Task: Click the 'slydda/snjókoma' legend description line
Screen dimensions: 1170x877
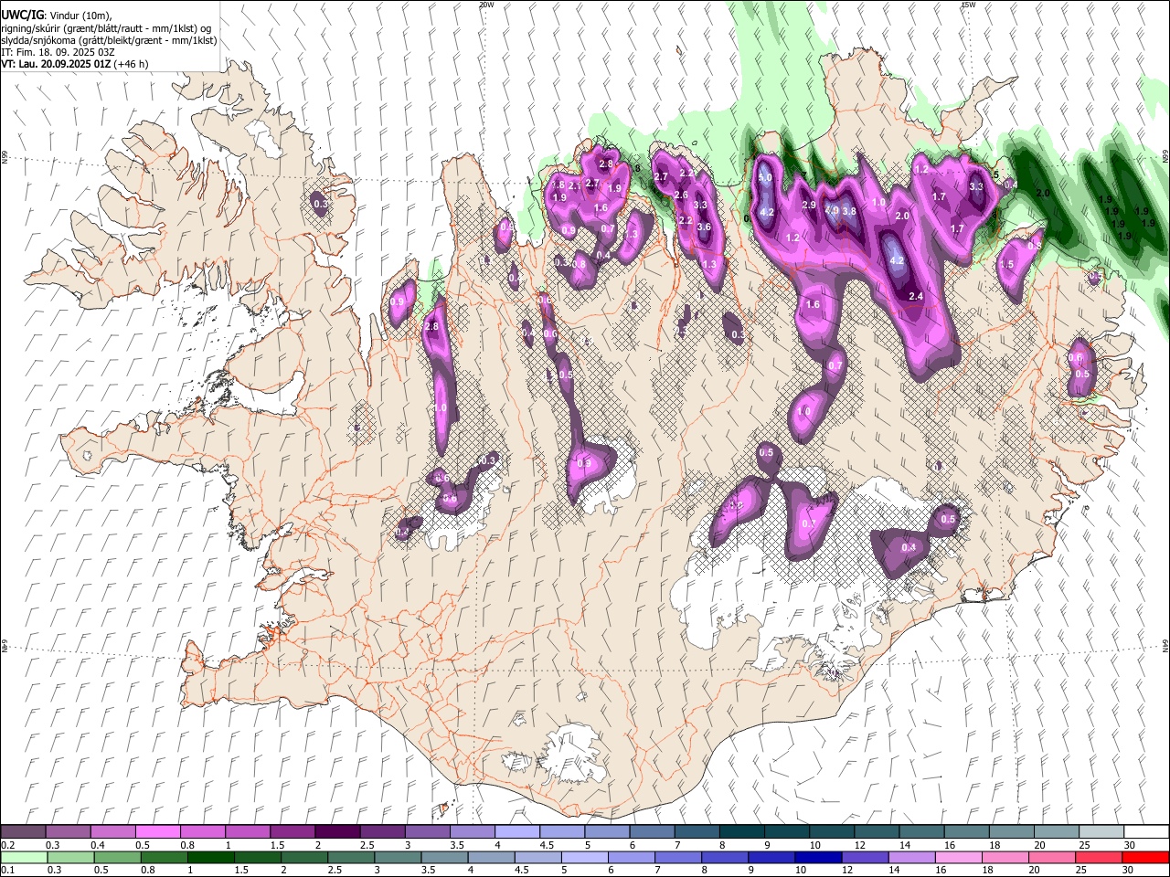Action: (109, 40)
